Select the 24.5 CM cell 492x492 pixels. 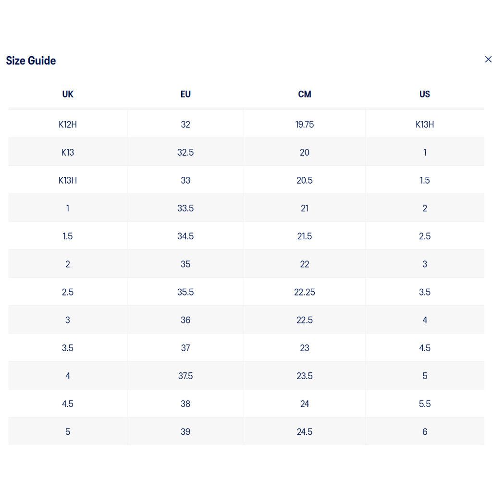pos(304,431)
